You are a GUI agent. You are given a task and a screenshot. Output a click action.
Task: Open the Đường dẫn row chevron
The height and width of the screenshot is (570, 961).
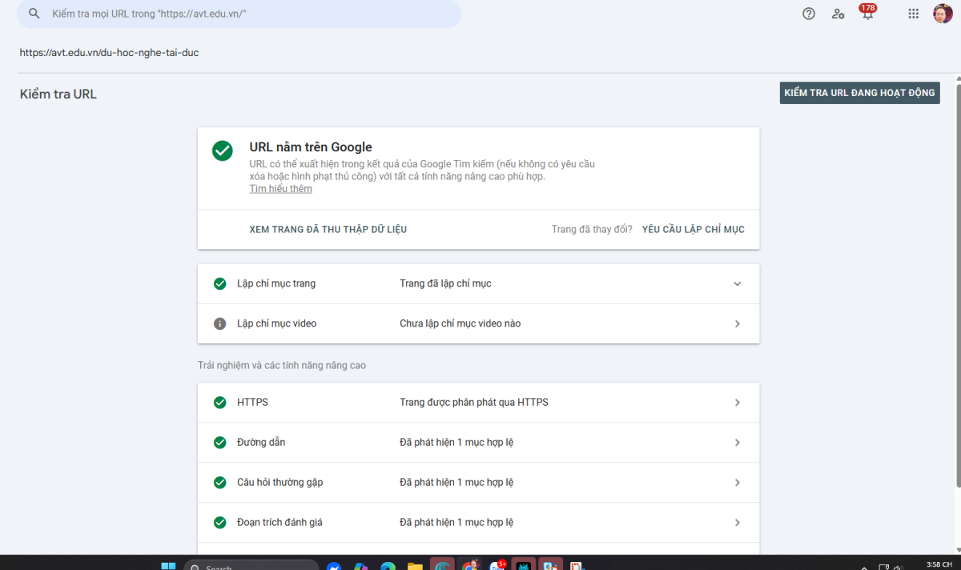[x=737, y=443]
